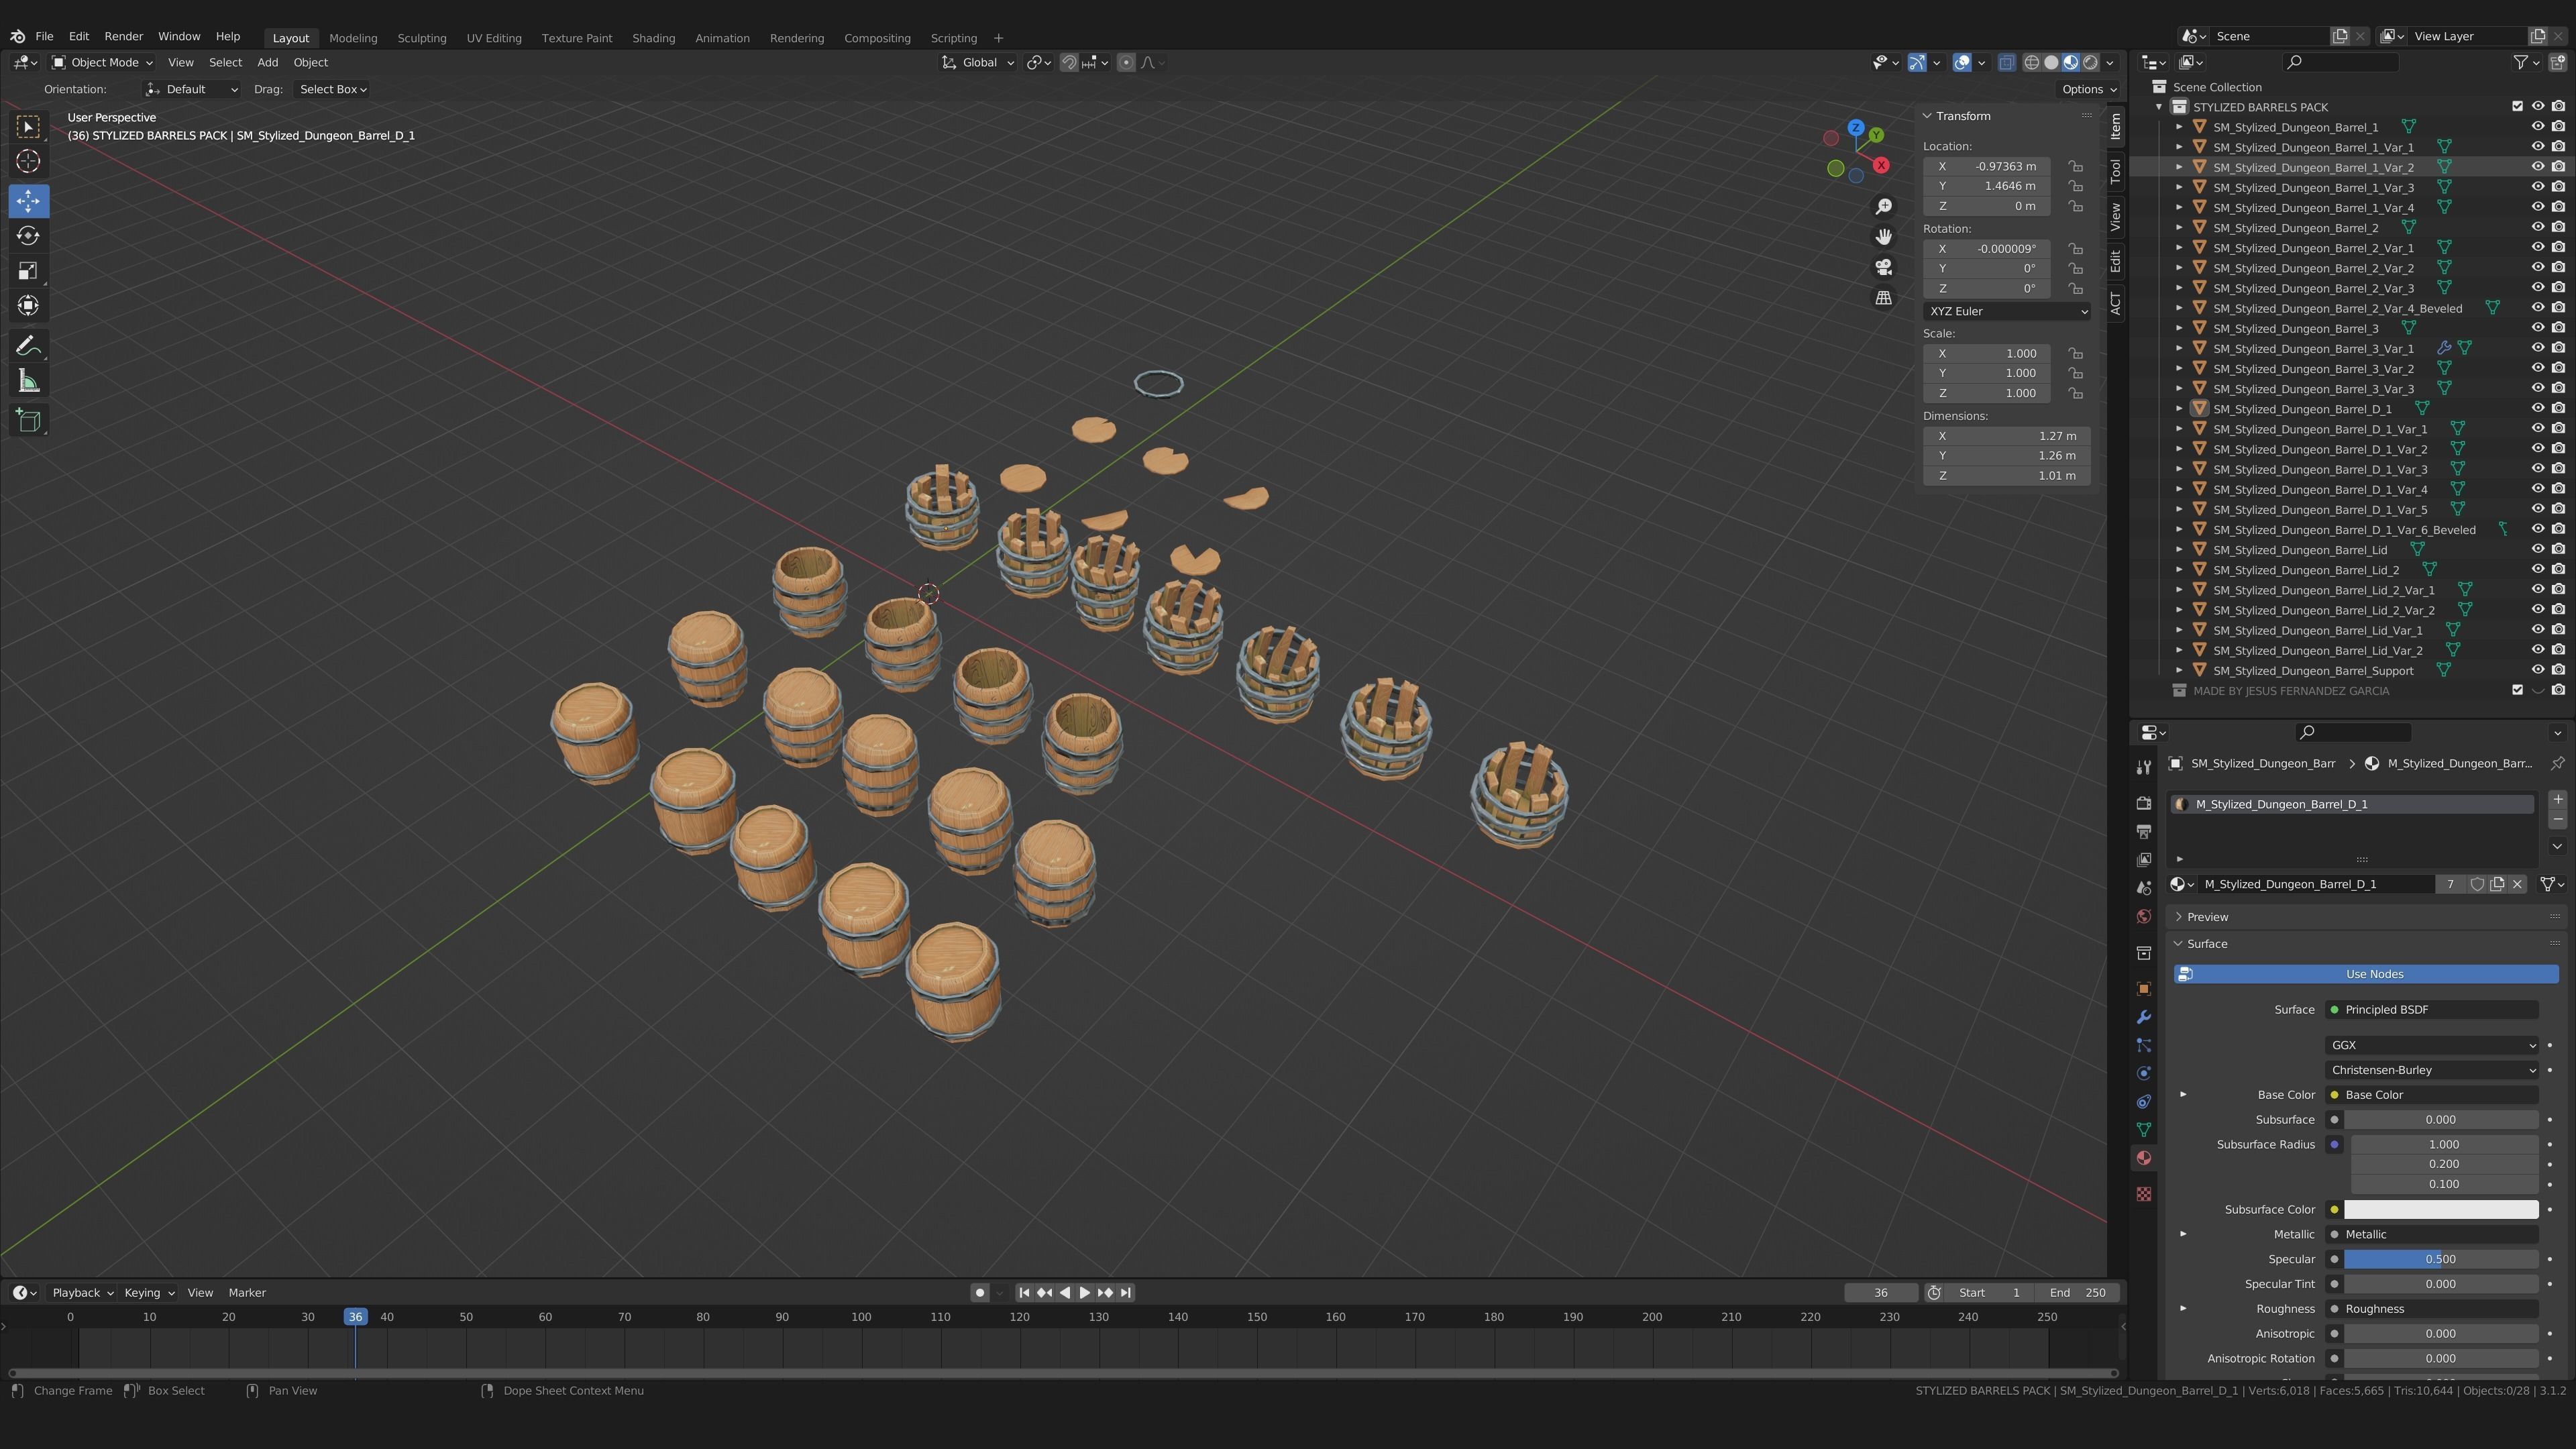This screenshot has width=2576, height=1449.
Task: Switch to the Shading workspace tab
Action: 653,38
